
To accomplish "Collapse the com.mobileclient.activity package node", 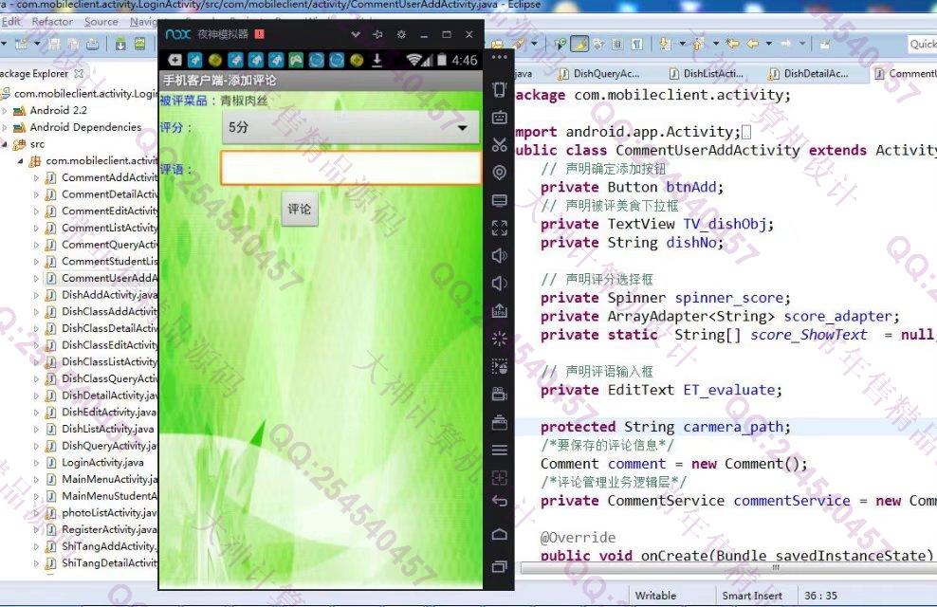I will pyautogui.click(x=20, y=160).
